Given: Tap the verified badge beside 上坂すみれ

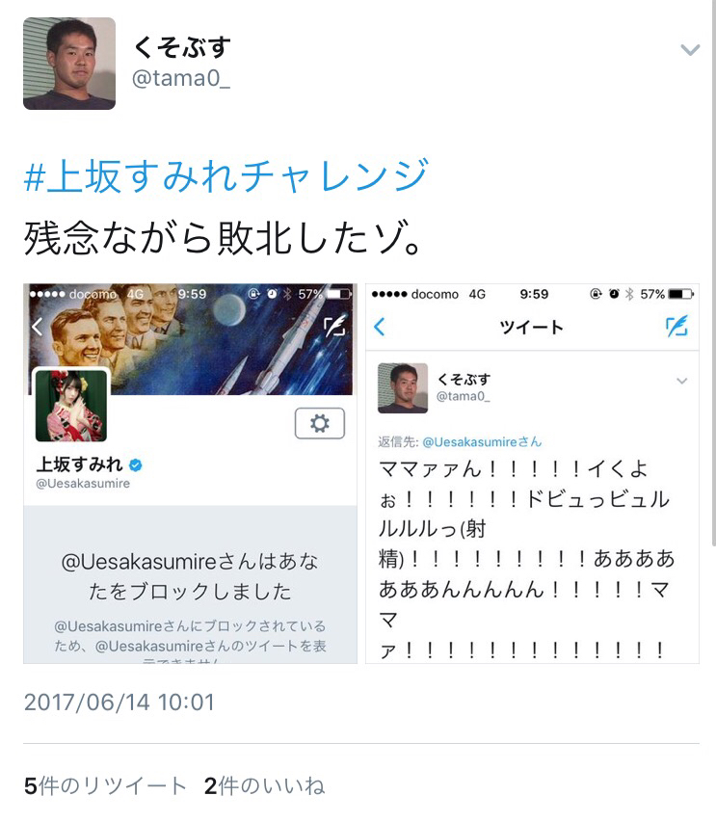Looking at the screenshot, I should point(136,464).
